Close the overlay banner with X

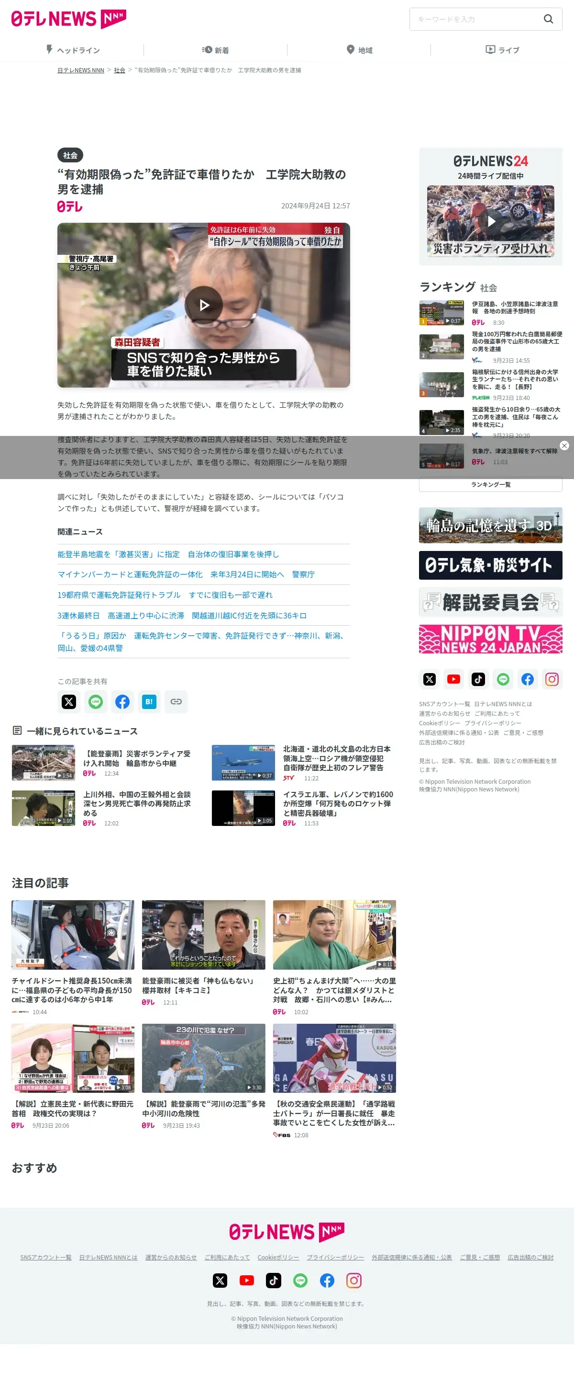pos(564,446)
